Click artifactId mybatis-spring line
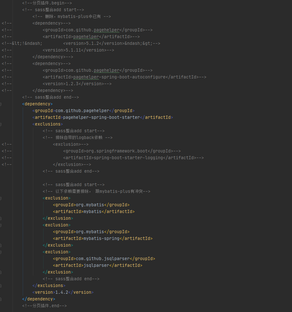This screenshot has width=292, height=312. (x=103, y=238)
